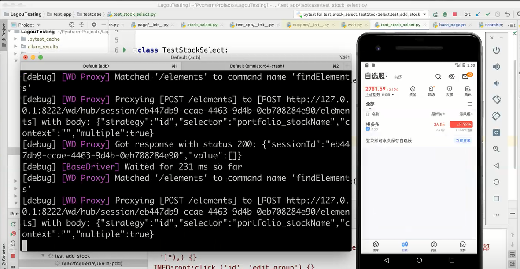Image resolution: width=520 pixels, height=269 pixels.
Task: Tap the 立即登录 login link
Action: (463, 140)
